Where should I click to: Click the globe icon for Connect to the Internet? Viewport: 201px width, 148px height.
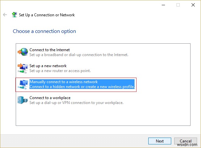23,52
